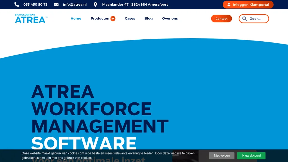Viewport: 288px width, 162px height.
Task: Focus the Zoek... search field
Action: pyautogui.click(x=254, y=19)
